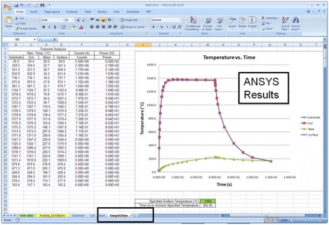Cut the selected cells
This screenshot has width=329, height=225.
coord(19,18)
